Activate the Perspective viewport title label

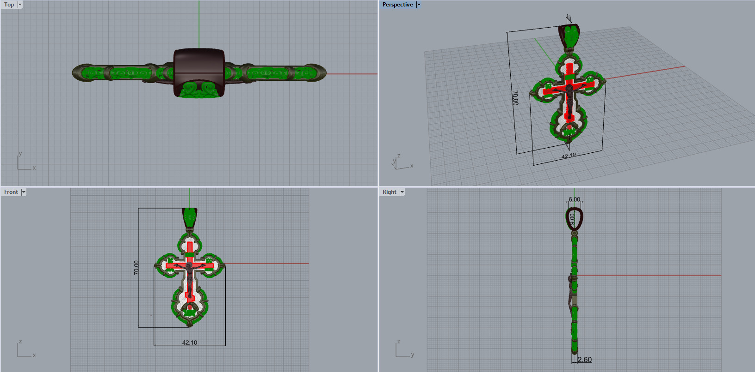(x=398, y=5)
